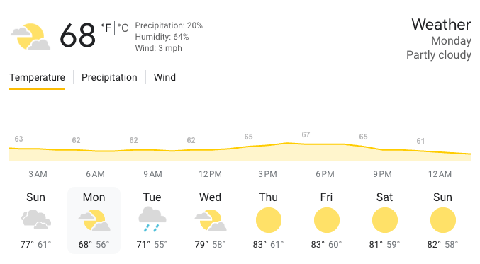Viewport: 480px width, 264px height.
Task: Switch the unit to °C
Action: tap(123, 28)
